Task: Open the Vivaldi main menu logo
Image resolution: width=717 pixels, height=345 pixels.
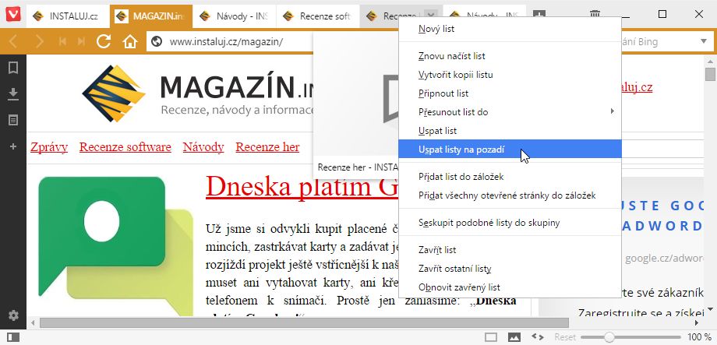Action: [13, 15]
